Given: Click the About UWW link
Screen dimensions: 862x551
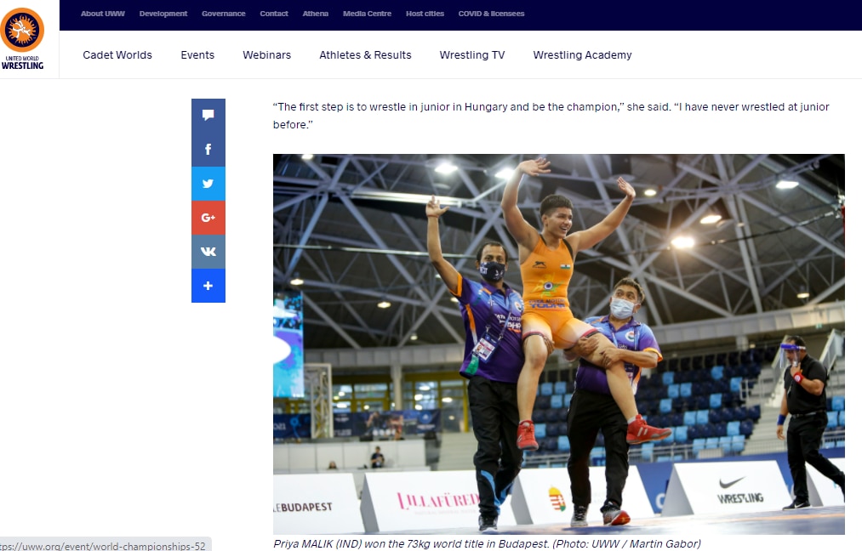Looking at the screenshot, I should pos(102,14).
